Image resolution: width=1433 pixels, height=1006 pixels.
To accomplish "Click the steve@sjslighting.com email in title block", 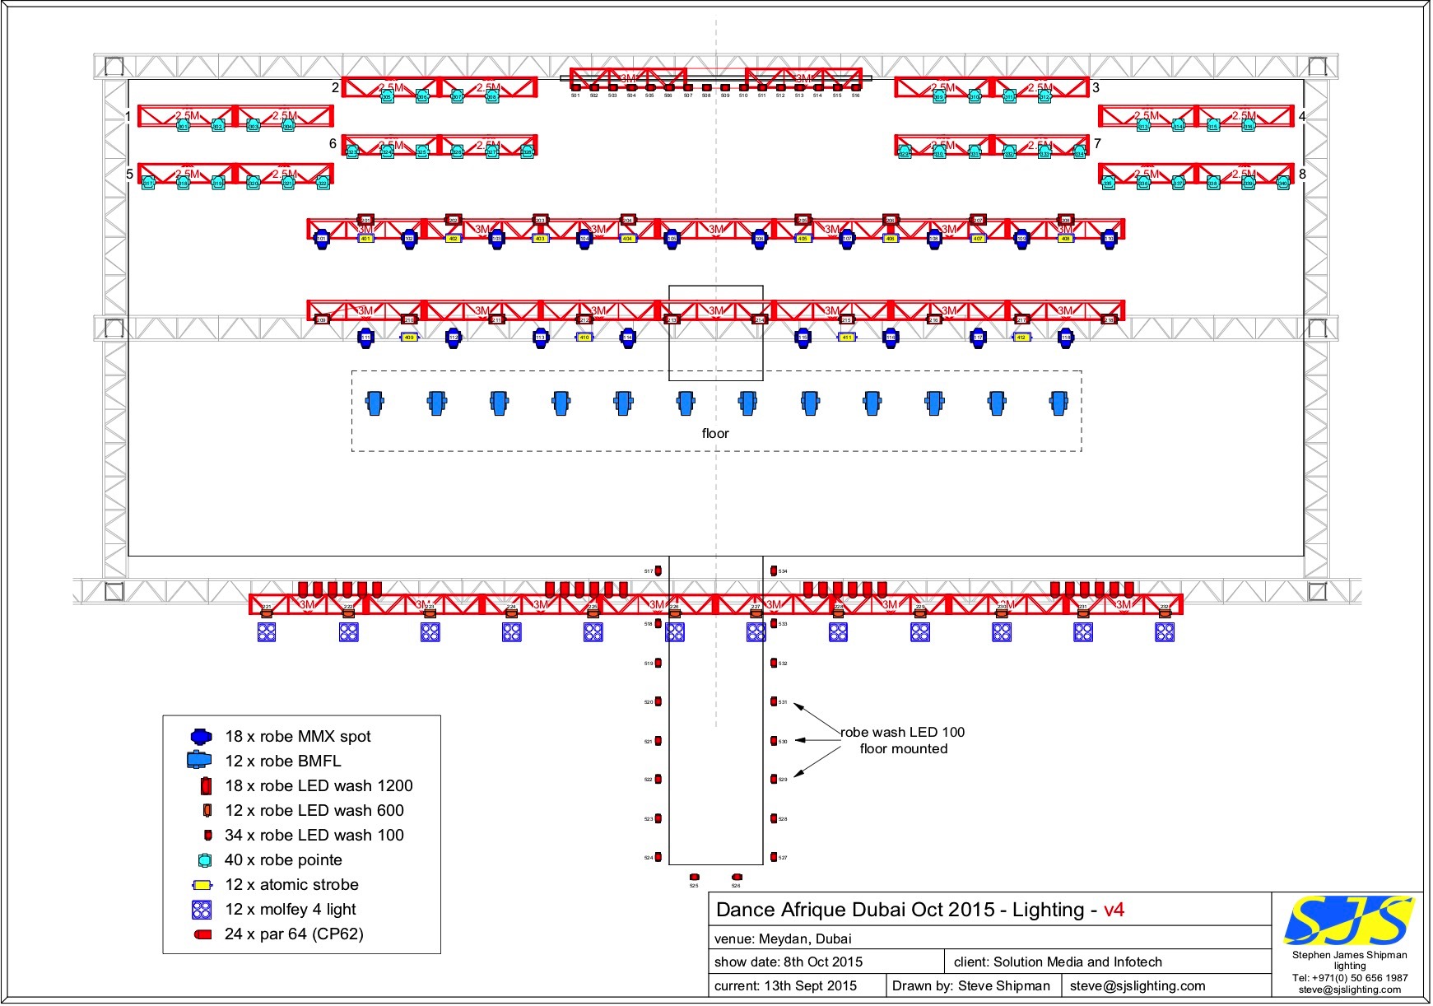I will 1138,985.
